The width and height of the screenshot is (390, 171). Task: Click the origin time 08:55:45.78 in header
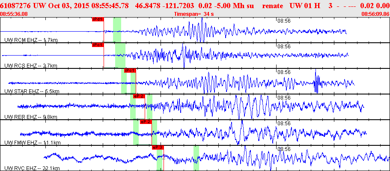(x=110, y=6)
